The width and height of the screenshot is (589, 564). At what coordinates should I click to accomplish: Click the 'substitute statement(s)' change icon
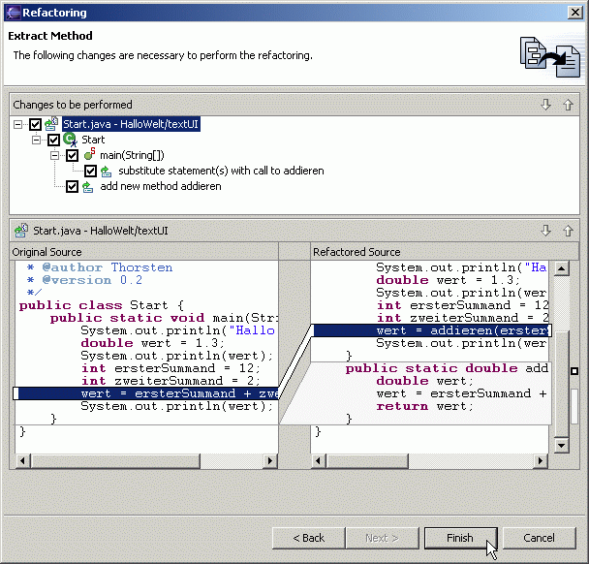[107, 171]
